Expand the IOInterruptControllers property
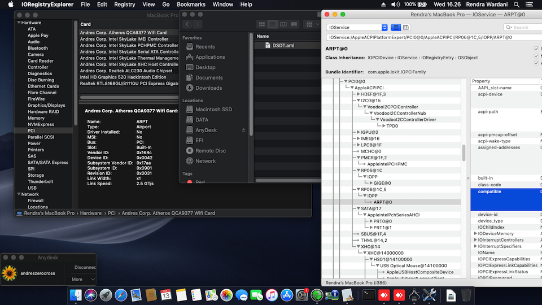The image size is (542, 305). tap(475, 240)
